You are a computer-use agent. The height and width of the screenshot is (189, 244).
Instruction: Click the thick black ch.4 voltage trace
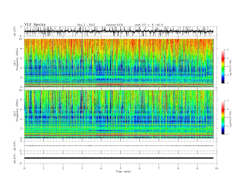coord(119,158)
